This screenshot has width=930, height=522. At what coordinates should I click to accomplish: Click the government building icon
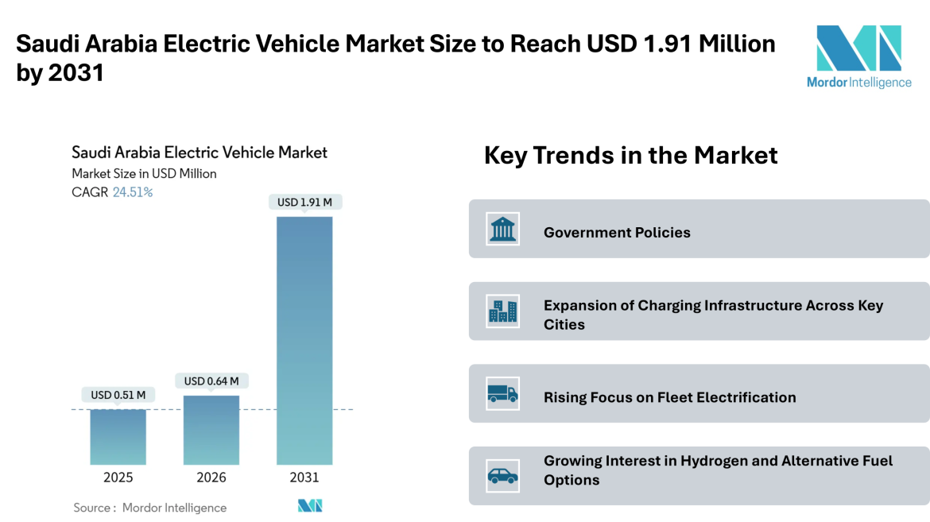[x=502, y=230]
